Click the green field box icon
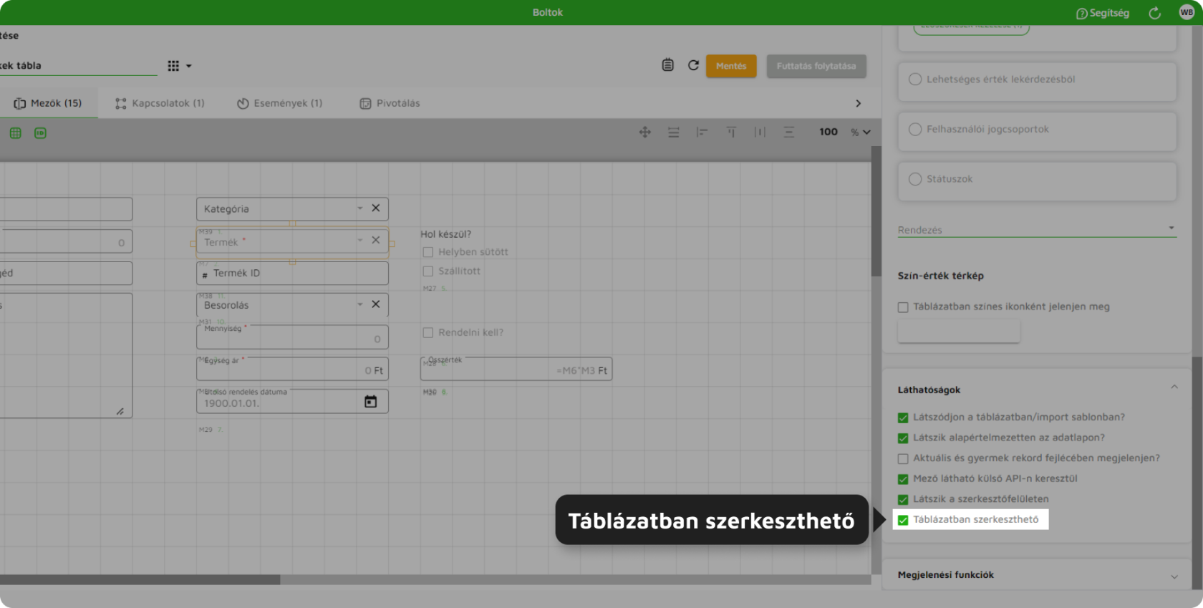This screenshot has width=1203, height=608. click(41, 133)
